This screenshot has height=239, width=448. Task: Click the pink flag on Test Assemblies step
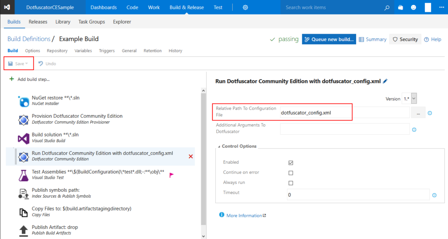(171, 175)
